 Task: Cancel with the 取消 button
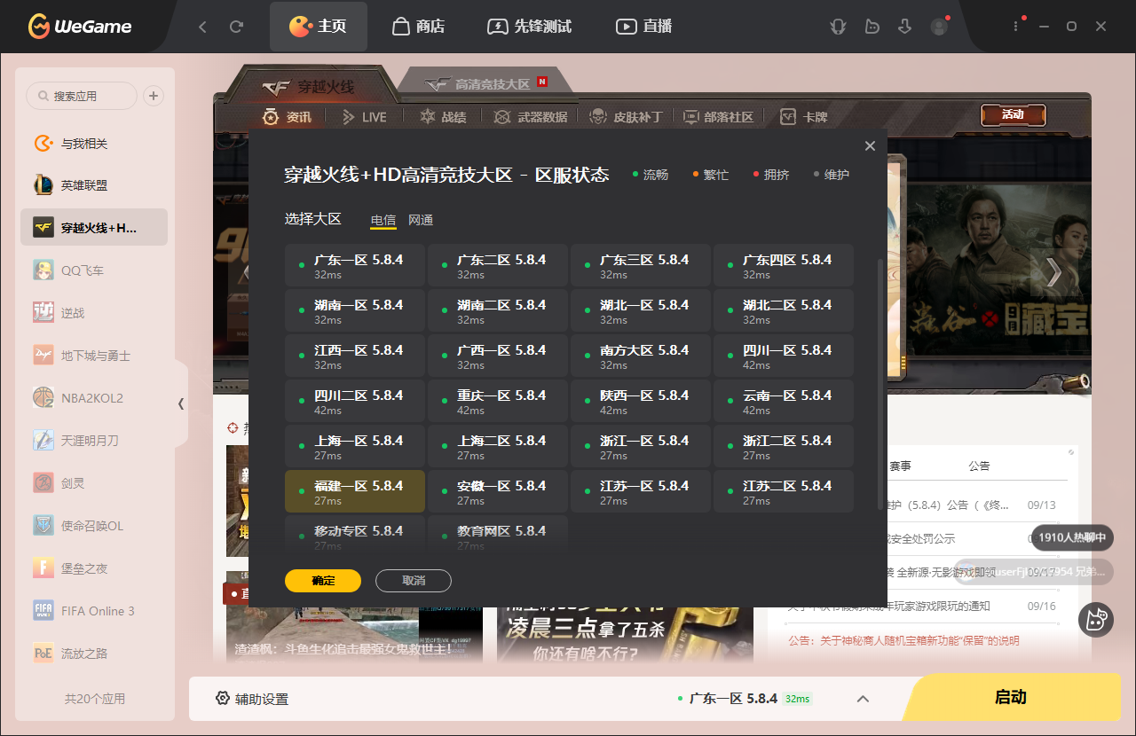tap(414, 581)
